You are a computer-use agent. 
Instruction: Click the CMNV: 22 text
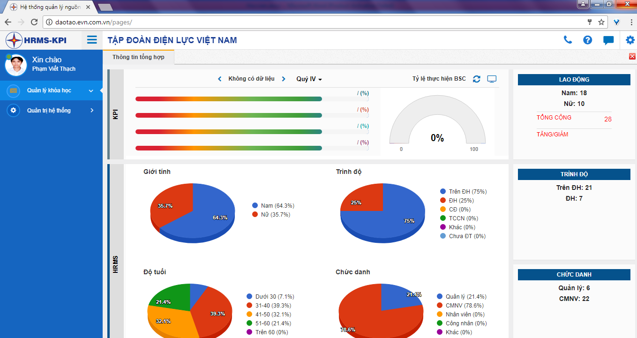(574, 299)
